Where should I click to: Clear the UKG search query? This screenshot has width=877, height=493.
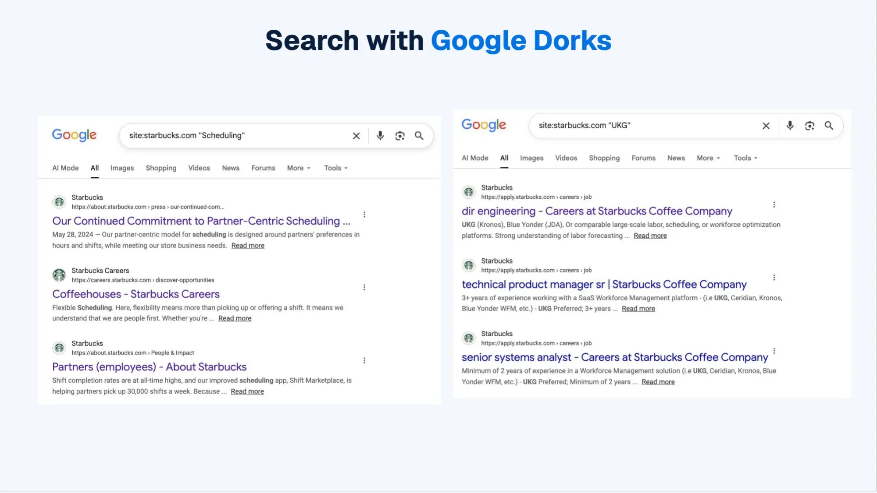click(x=766, y=126)
